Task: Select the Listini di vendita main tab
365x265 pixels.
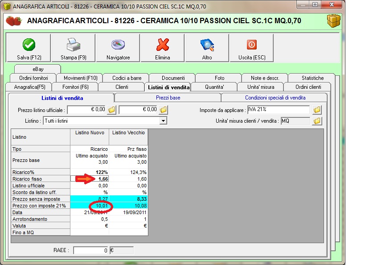Action: (x=168, y=87)
